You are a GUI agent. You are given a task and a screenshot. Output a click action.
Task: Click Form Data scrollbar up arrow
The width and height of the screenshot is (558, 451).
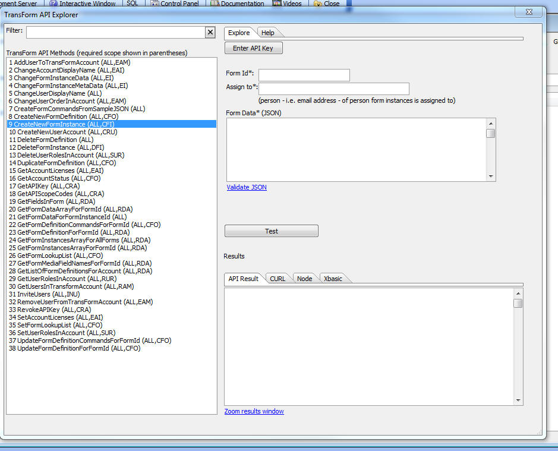pyautogui.click(x=491, y=123)
